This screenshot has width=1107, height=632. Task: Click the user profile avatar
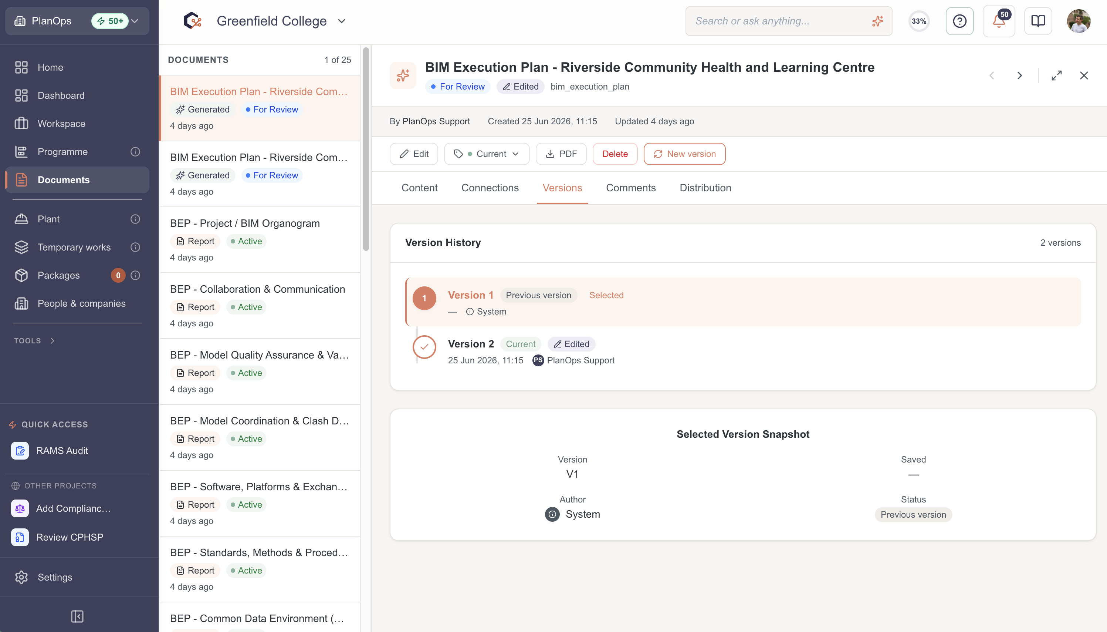click(x=1079, y=21)
